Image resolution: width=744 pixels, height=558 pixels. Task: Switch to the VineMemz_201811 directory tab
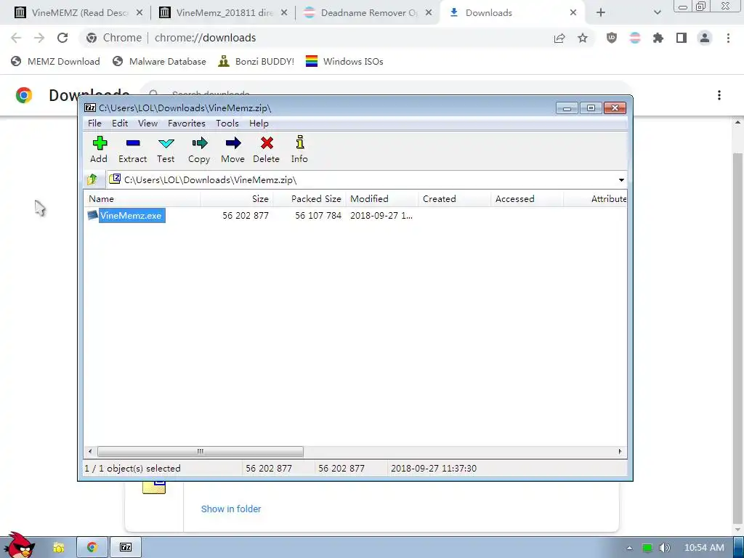pyautogui.click(x=223, y=13)
